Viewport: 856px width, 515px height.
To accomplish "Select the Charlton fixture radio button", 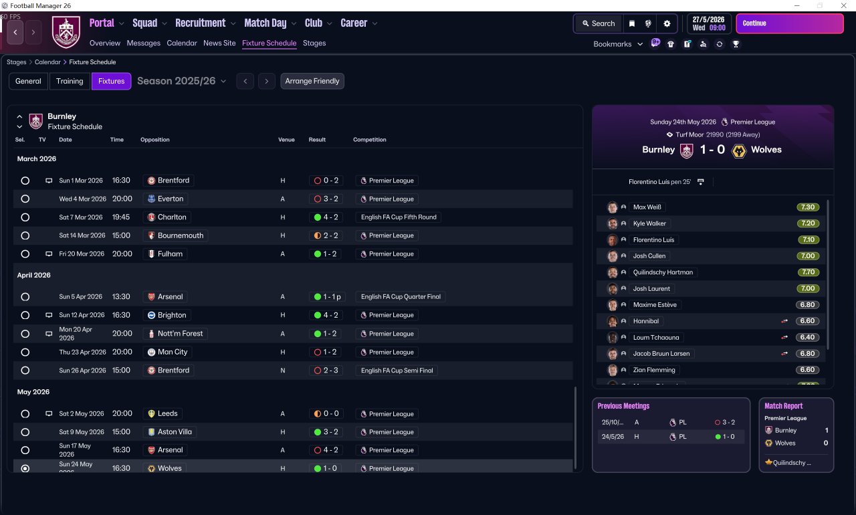I will [25, 217].
